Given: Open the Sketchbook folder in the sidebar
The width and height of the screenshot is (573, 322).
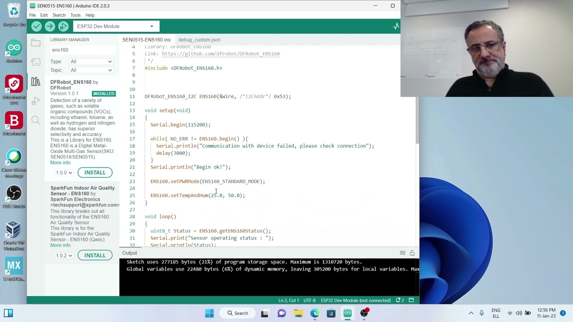Looking at the screenshot, I should pos(36,43).
